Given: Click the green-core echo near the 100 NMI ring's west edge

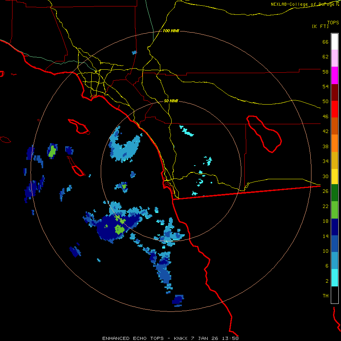Looking at the screenshot, I should [x=52, y=151].
